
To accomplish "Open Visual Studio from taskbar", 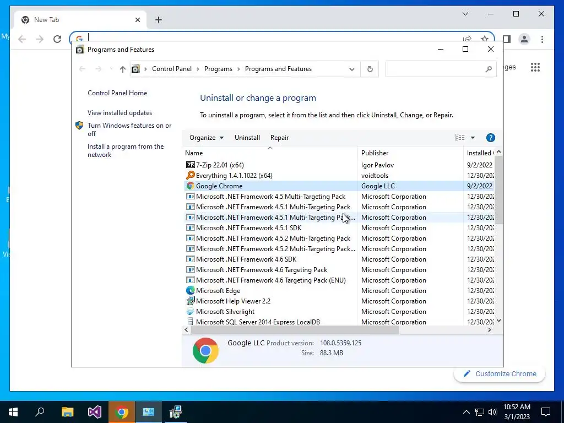I will click(95, 412).
